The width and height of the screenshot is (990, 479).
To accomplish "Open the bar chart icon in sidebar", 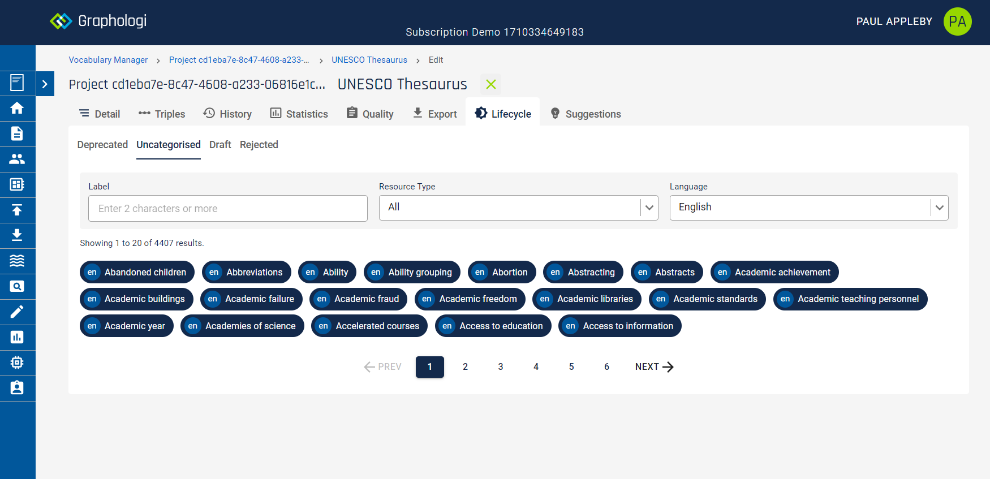I will point(17,337).
